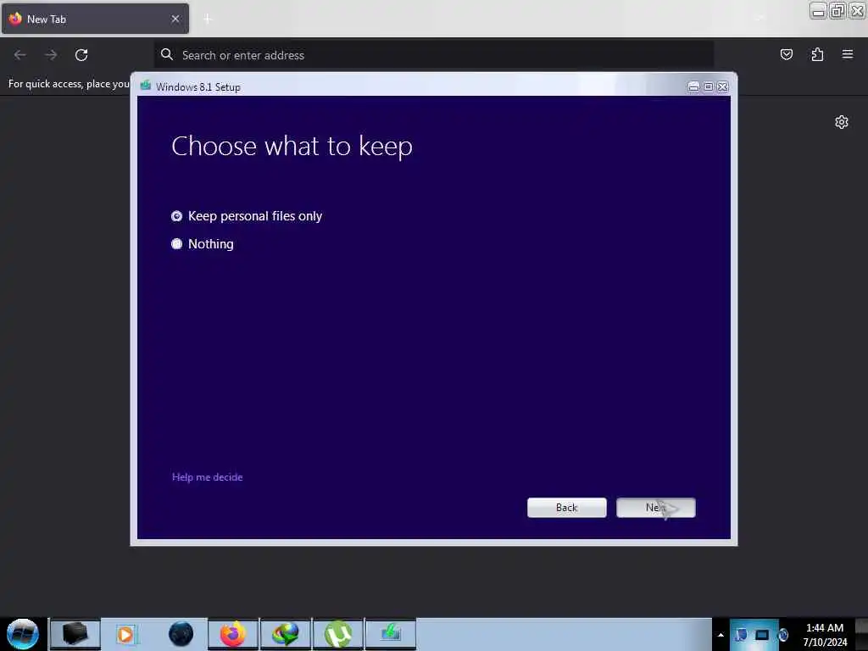Click the Windows 8.1 Setup title icon

pos(146,86)
